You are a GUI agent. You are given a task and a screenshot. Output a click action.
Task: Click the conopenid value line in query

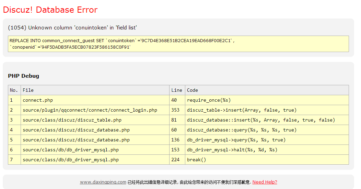click(70, 47)
